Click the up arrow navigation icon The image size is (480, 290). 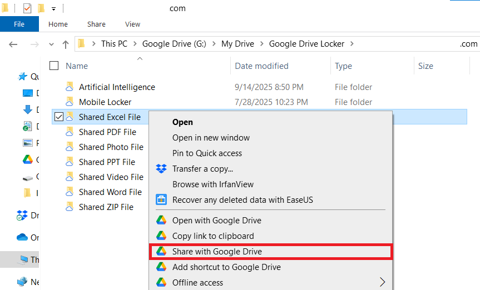coord(66,44)
